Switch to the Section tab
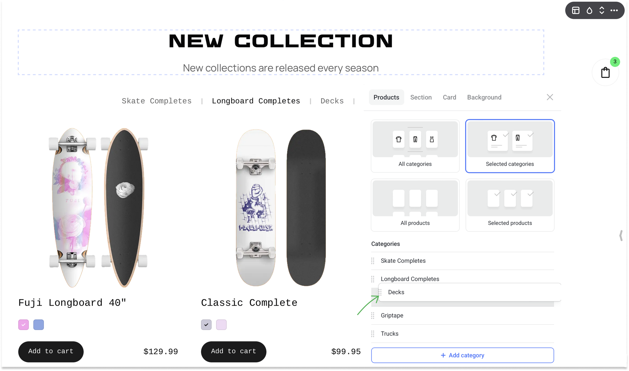 [421, 97]
